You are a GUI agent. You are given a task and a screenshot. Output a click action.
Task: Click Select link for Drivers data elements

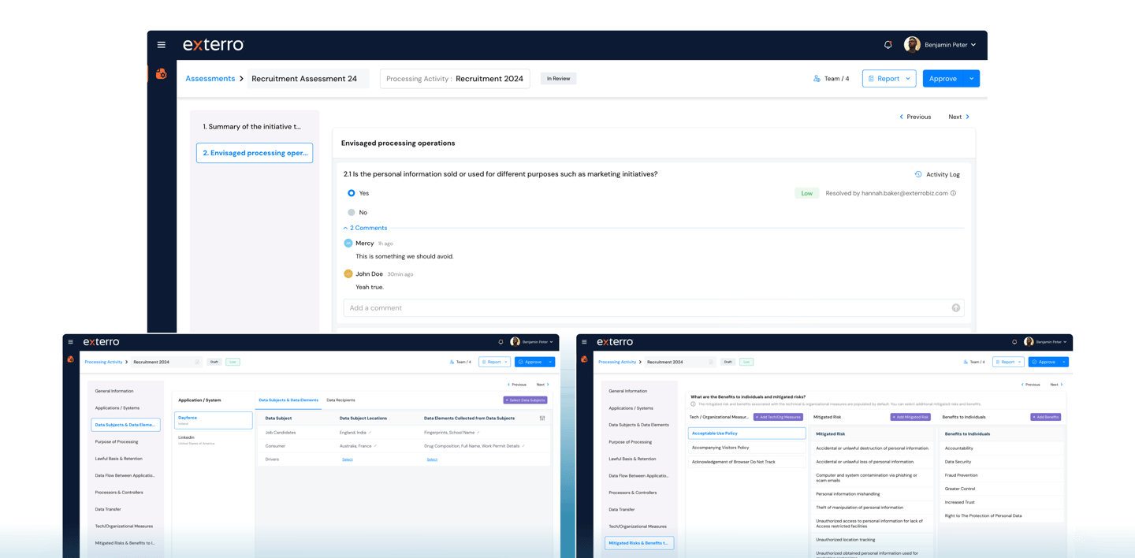coord(432,459)
